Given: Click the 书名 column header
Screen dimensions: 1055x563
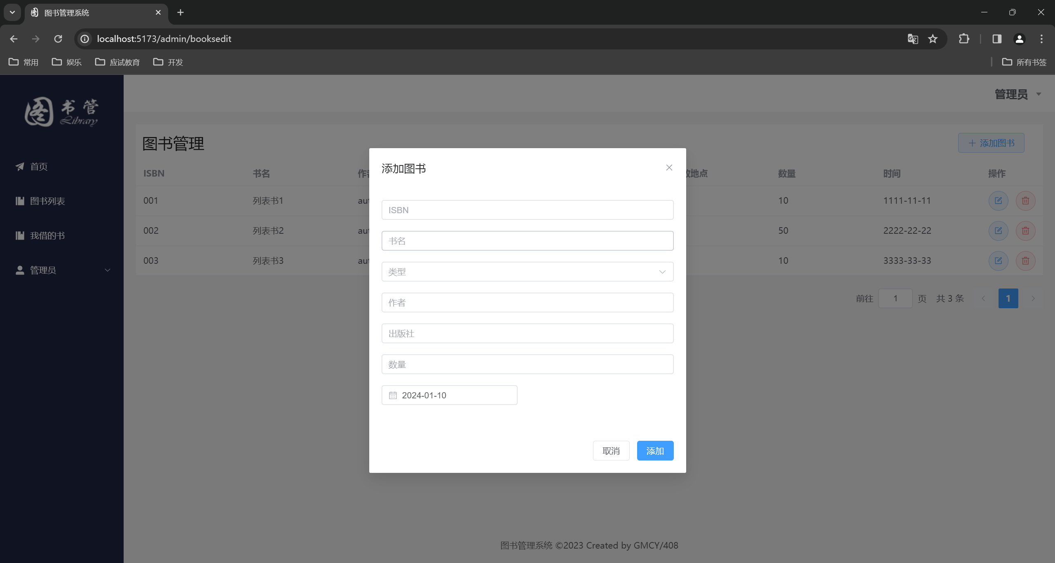Looking at the screenshot, I should pyautogui.click(x=261, y=173).
